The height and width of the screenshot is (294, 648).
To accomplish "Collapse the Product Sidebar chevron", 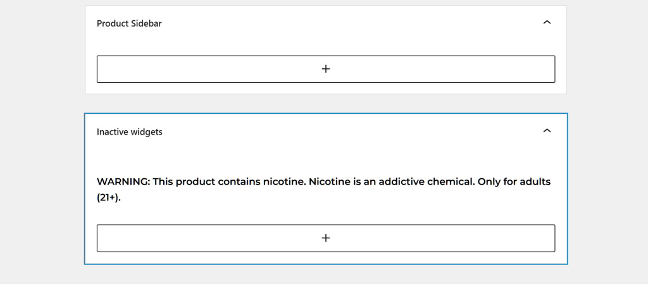I will (547, 23).
